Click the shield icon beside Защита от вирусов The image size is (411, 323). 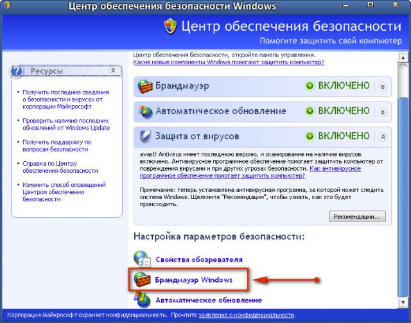(145, 136)
